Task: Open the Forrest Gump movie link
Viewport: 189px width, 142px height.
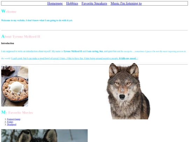Action: 14,119
